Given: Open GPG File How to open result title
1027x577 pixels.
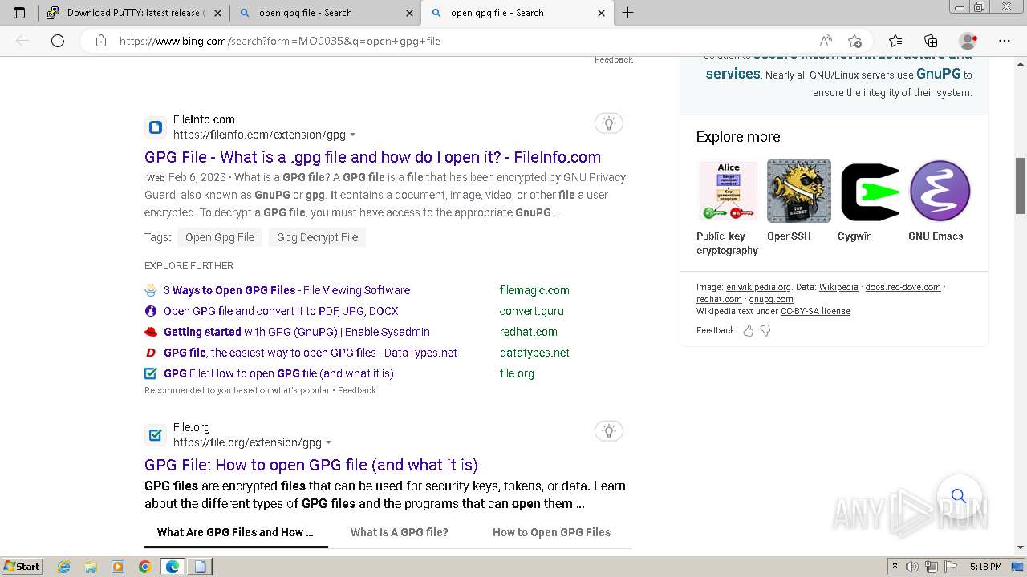Looking at the screenshot, I should point(311,465).
